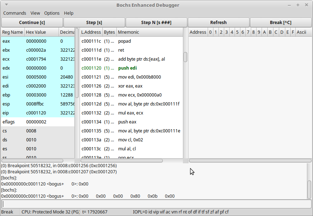The image size is (313, 216).
Task: Click the Hex Value column header
Action: 42,32
